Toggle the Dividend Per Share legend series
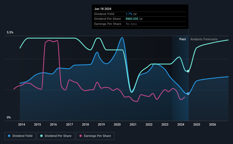This screenshot has width=233, height=144. click(x=56, y=136)
